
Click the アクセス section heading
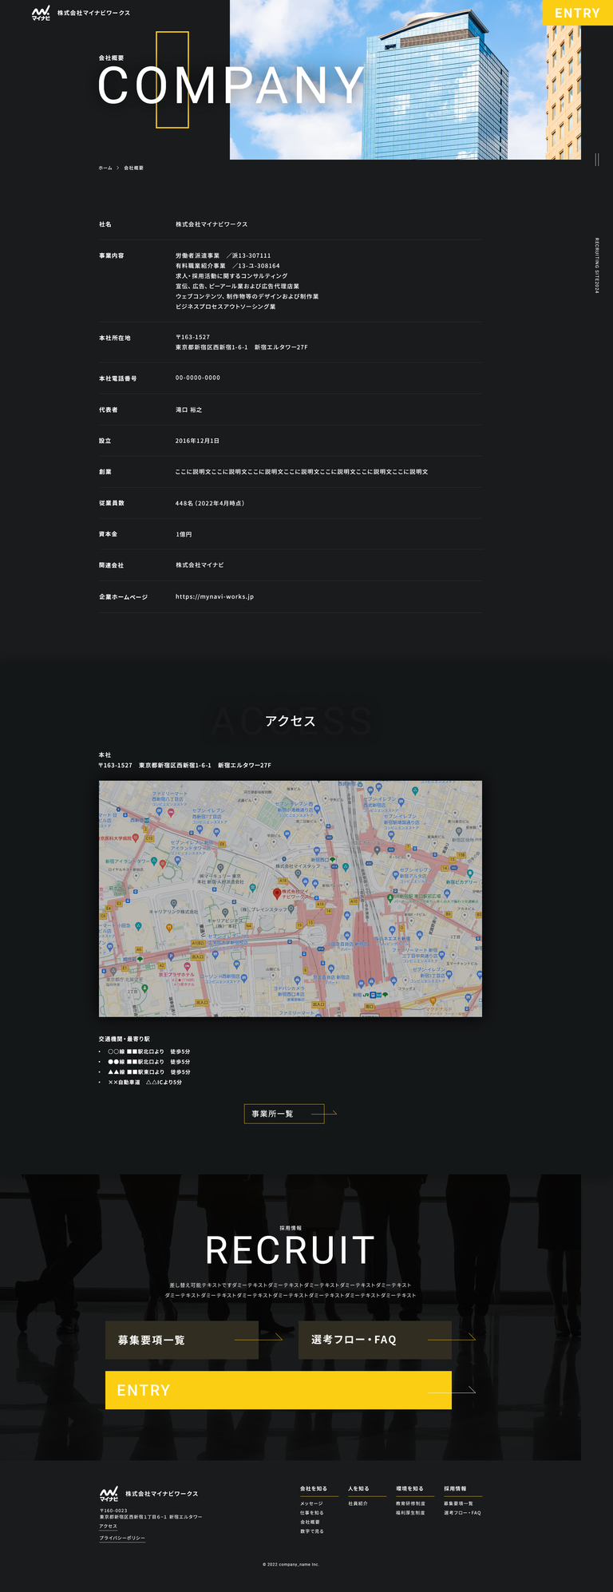click(x=291, y=721)
